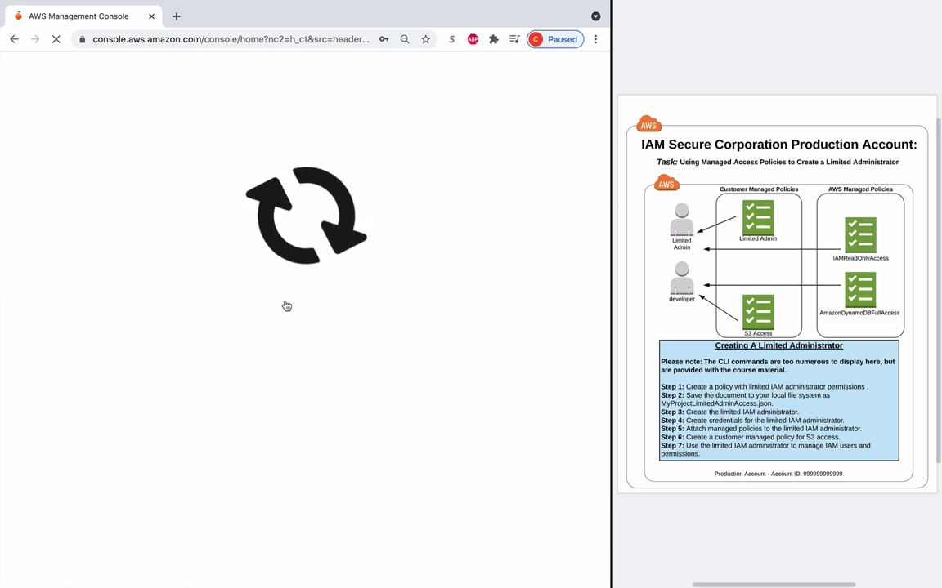Click the address bar URL field
Viewport: 942px width, 588px height.
click(231, 39)
